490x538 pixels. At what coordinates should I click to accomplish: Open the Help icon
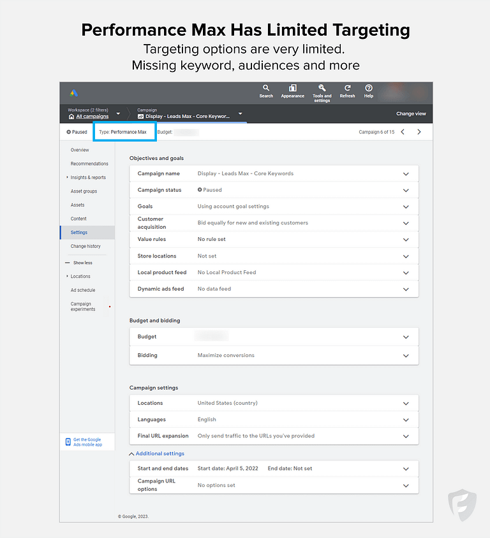click(369, 91)
